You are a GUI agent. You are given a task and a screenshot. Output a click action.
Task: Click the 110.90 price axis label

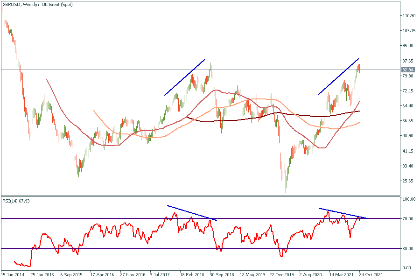coord(408,16)
